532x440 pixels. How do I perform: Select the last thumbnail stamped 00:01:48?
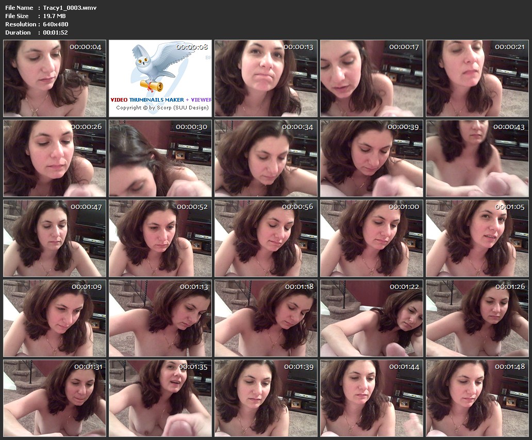pyautogui.click(x=477, y=398)
